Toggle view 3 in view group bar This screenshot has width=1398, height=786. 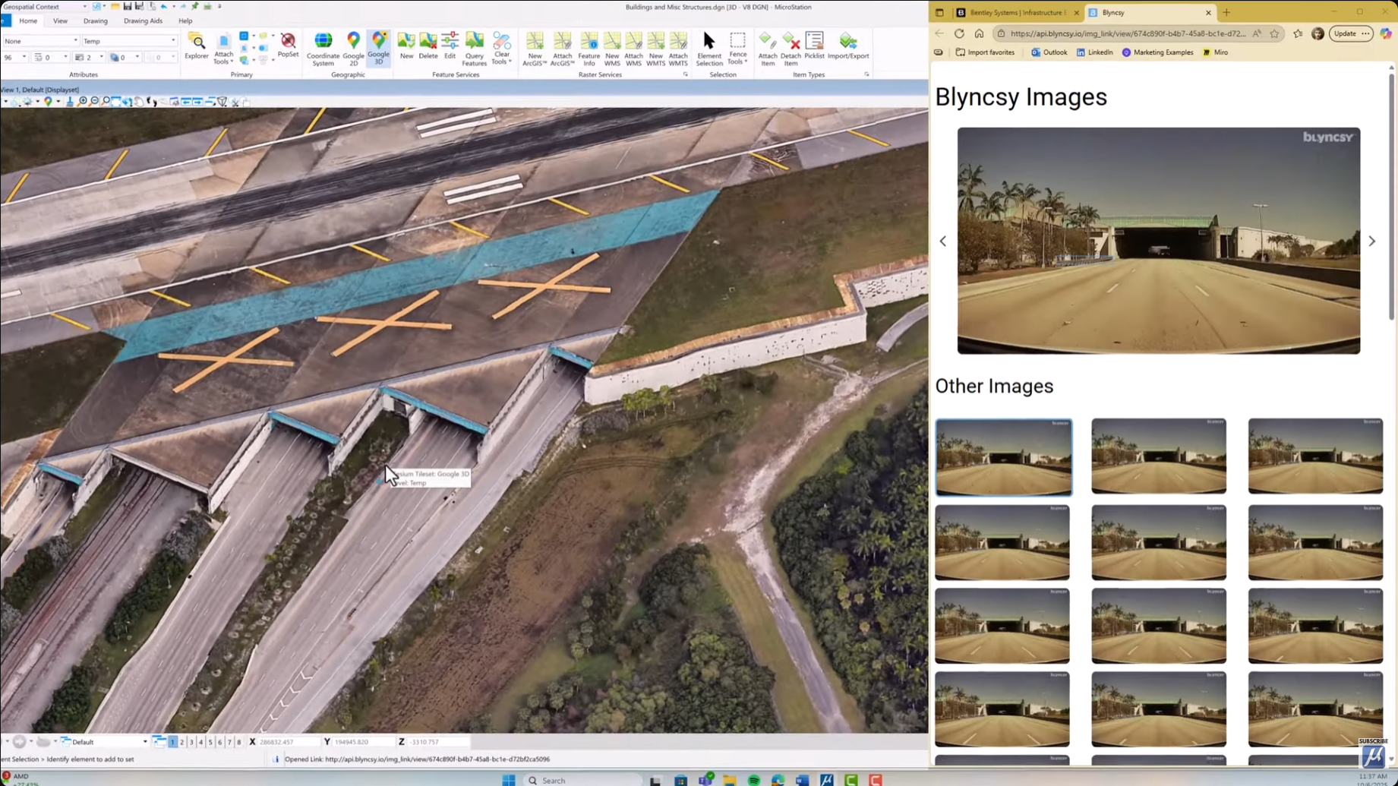click(x=191, y=742)
